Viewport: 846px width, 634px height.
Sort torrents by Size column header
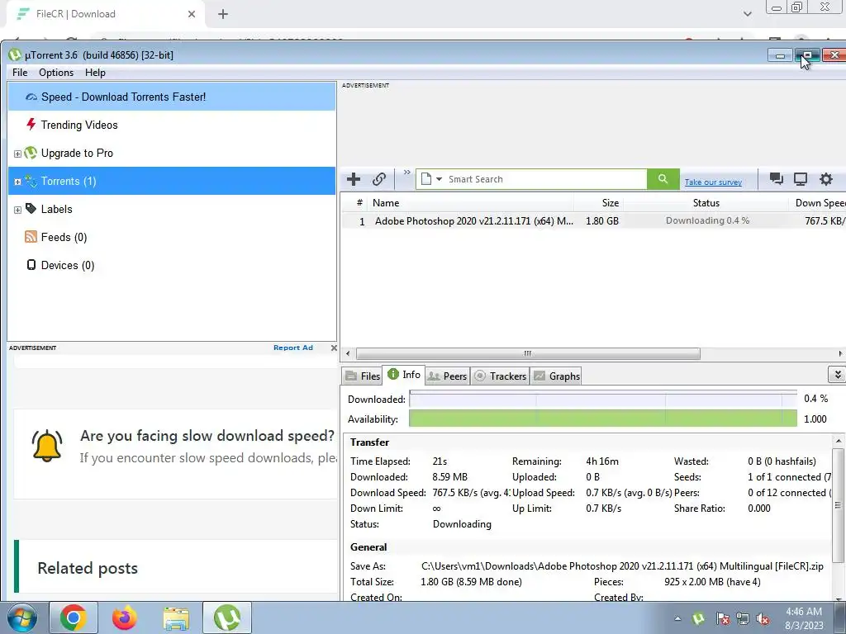599,203
